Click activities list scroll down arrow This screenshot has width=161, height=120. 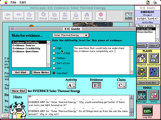[157, 40]
